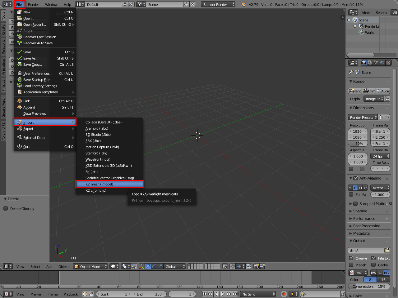Enable the Full Sample checkbox
The height and width of the screenshot is (298, 398).
pyautogui.click(x=351, y=194)
